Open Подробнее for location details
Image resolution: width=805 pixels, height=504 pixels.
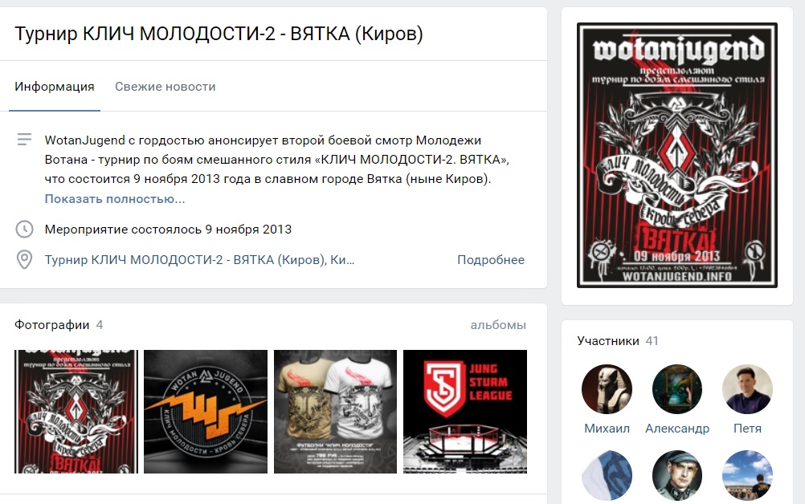point(491,260)
